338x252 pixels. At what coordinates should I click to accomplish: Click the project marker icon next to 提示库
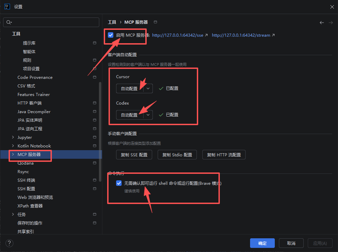pyautogui.click(x=94, y=43)
